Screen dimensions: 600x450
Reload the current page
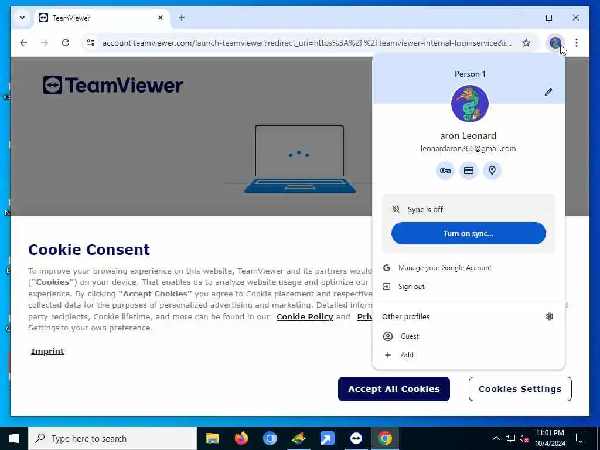[x=66, y=43]
